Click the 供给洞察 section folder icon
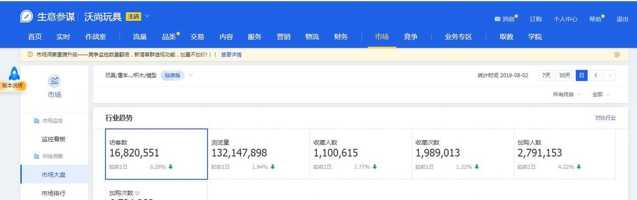This screenshot has width=637, height=200. 36,156
